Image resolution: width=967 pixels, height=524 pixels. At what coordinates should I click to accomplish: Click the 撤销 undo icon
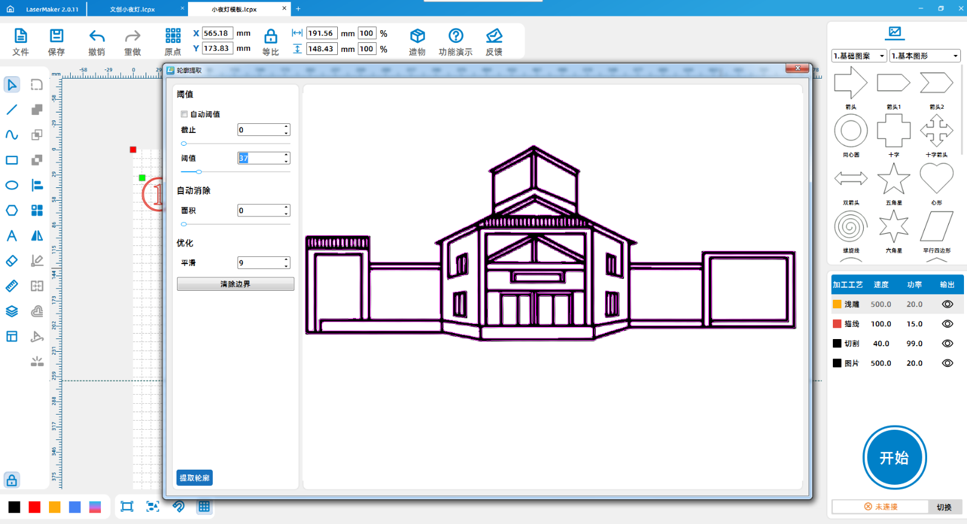[x=97, y=36]
